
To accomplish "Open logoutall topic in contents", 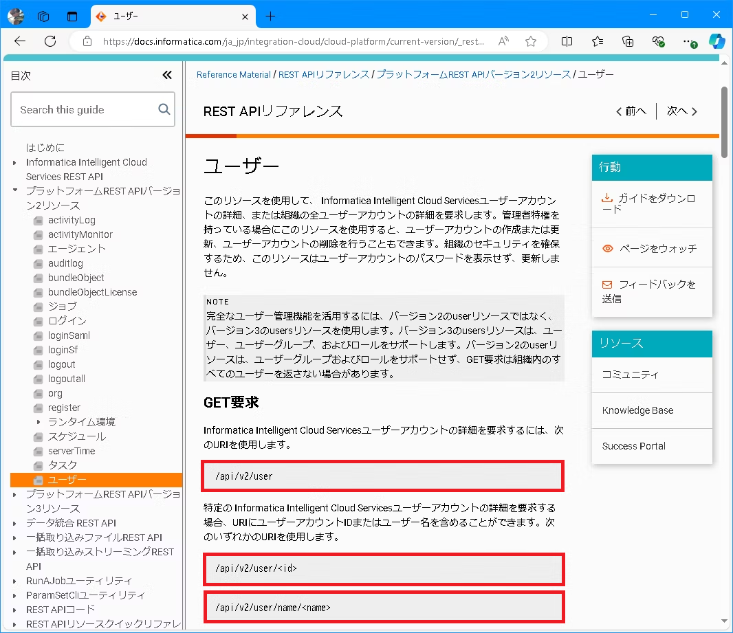I will pos(67,379).
